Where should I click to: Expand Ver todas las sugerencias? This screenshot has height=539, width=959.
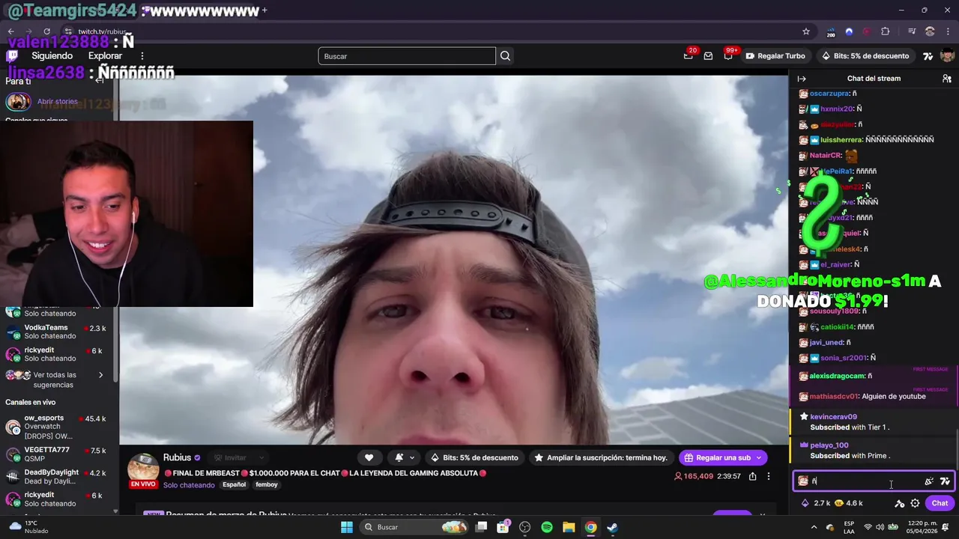[58, 380]
